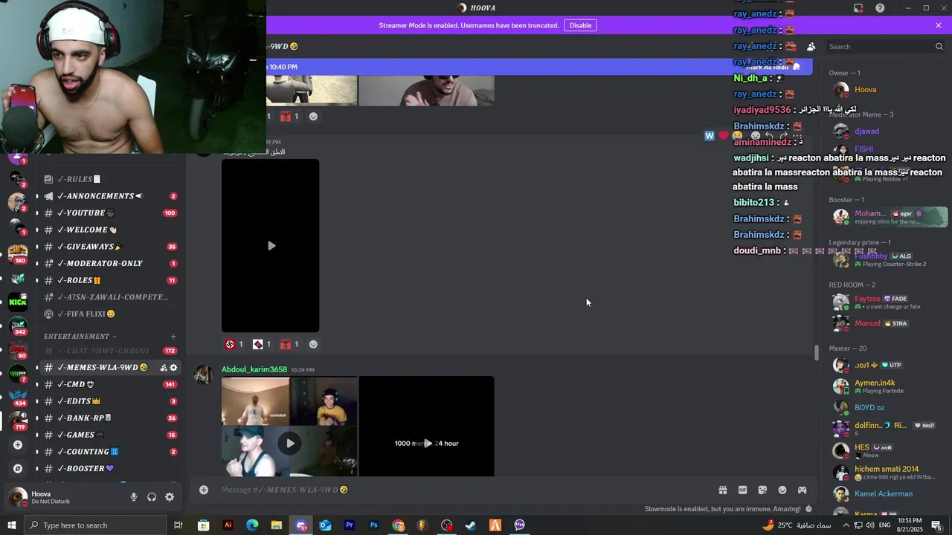
Task: Dismiss the Streamer Mode banner
Action: point(939,25)
